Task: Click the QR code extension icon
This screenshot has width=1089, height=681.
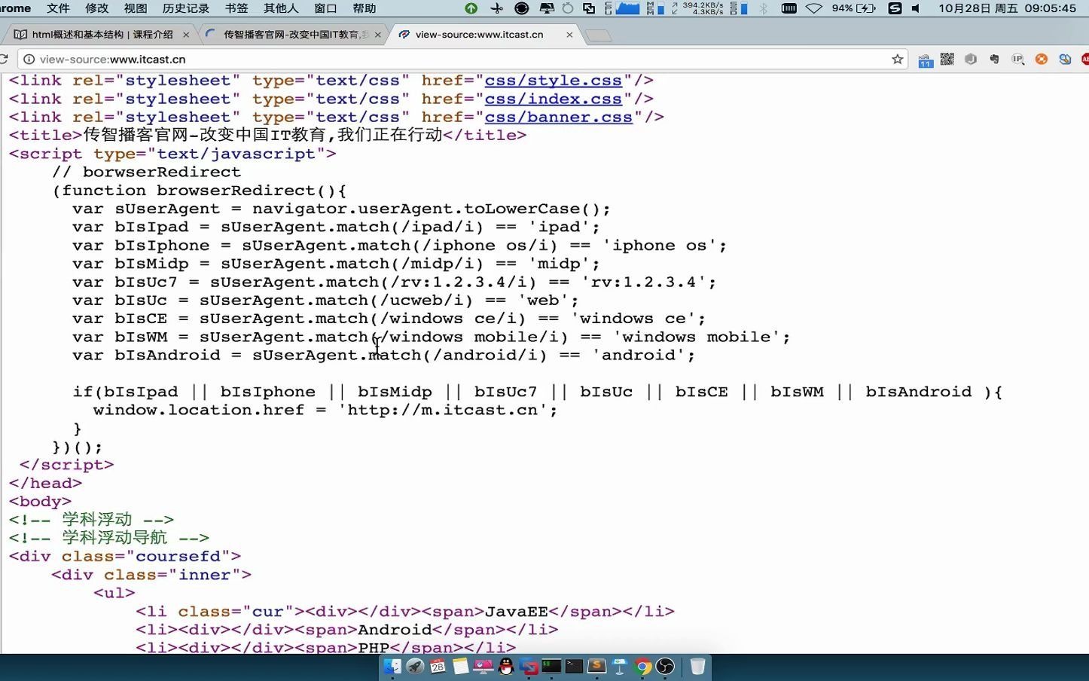Action: [x=947, y=59]
